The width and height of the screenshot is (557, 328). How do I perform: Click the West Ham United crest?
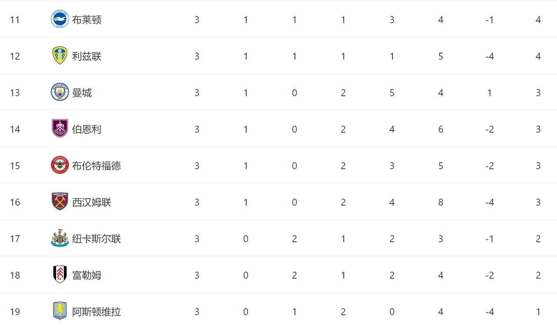tap(60, 202)
